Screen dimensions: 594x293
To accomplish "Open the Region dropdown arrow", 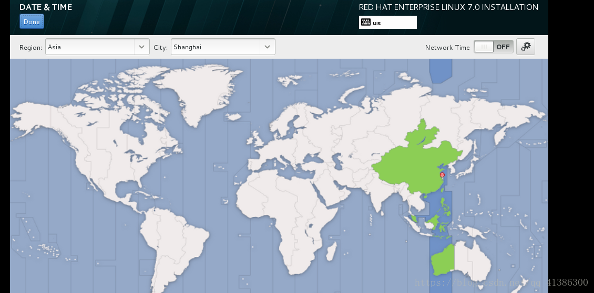I will 142,47.
